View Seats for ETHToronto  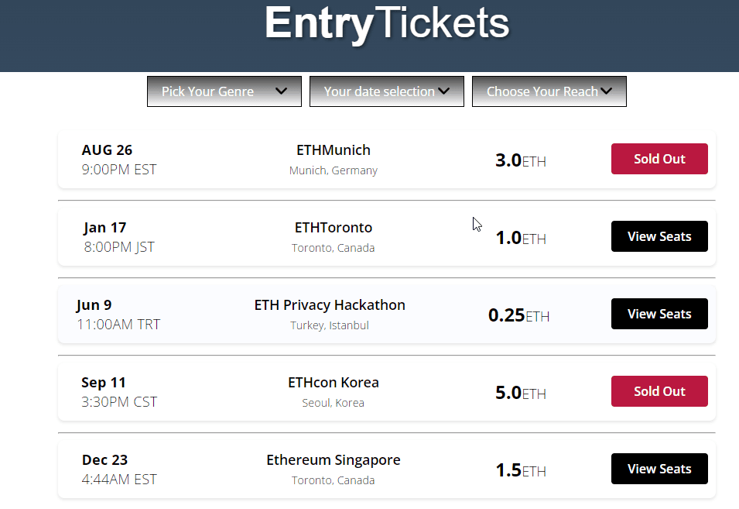click(659, 236)
